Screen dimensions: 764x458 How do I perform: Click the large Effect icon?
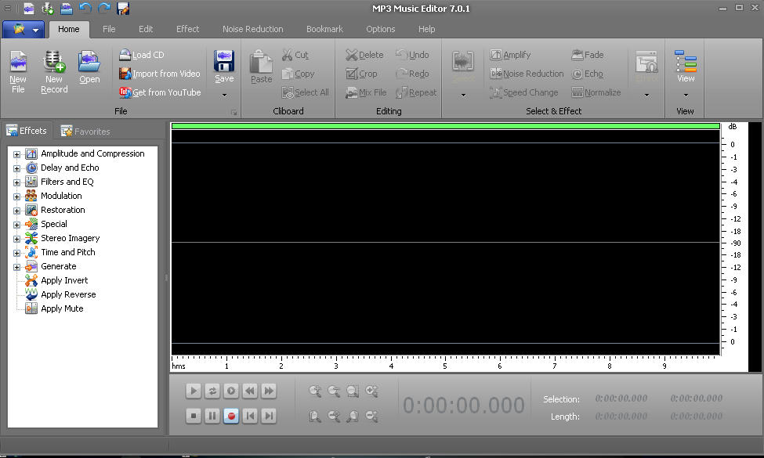[x=647, y=62]
